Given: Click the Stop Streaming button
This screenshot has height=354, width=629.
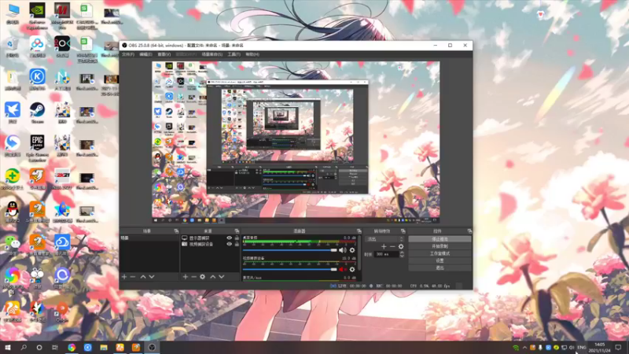Looking at the screenshot, I should coord(440,239).
